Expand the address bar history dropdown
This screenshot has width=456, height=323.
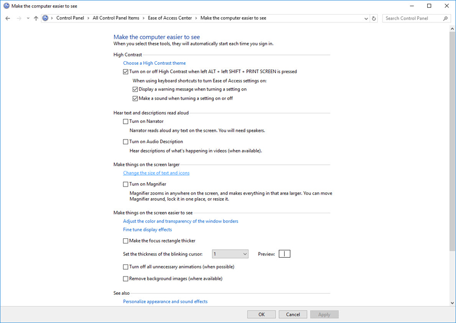click(366, 18)
